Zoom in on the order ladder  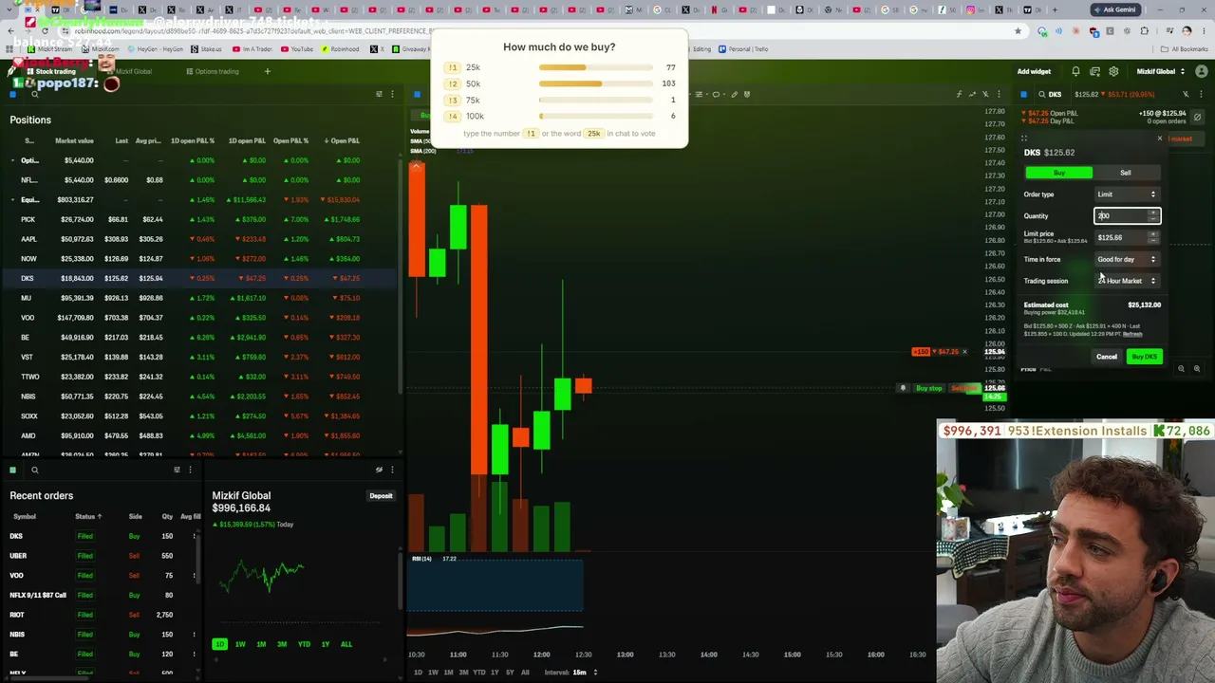point(1197,369)
